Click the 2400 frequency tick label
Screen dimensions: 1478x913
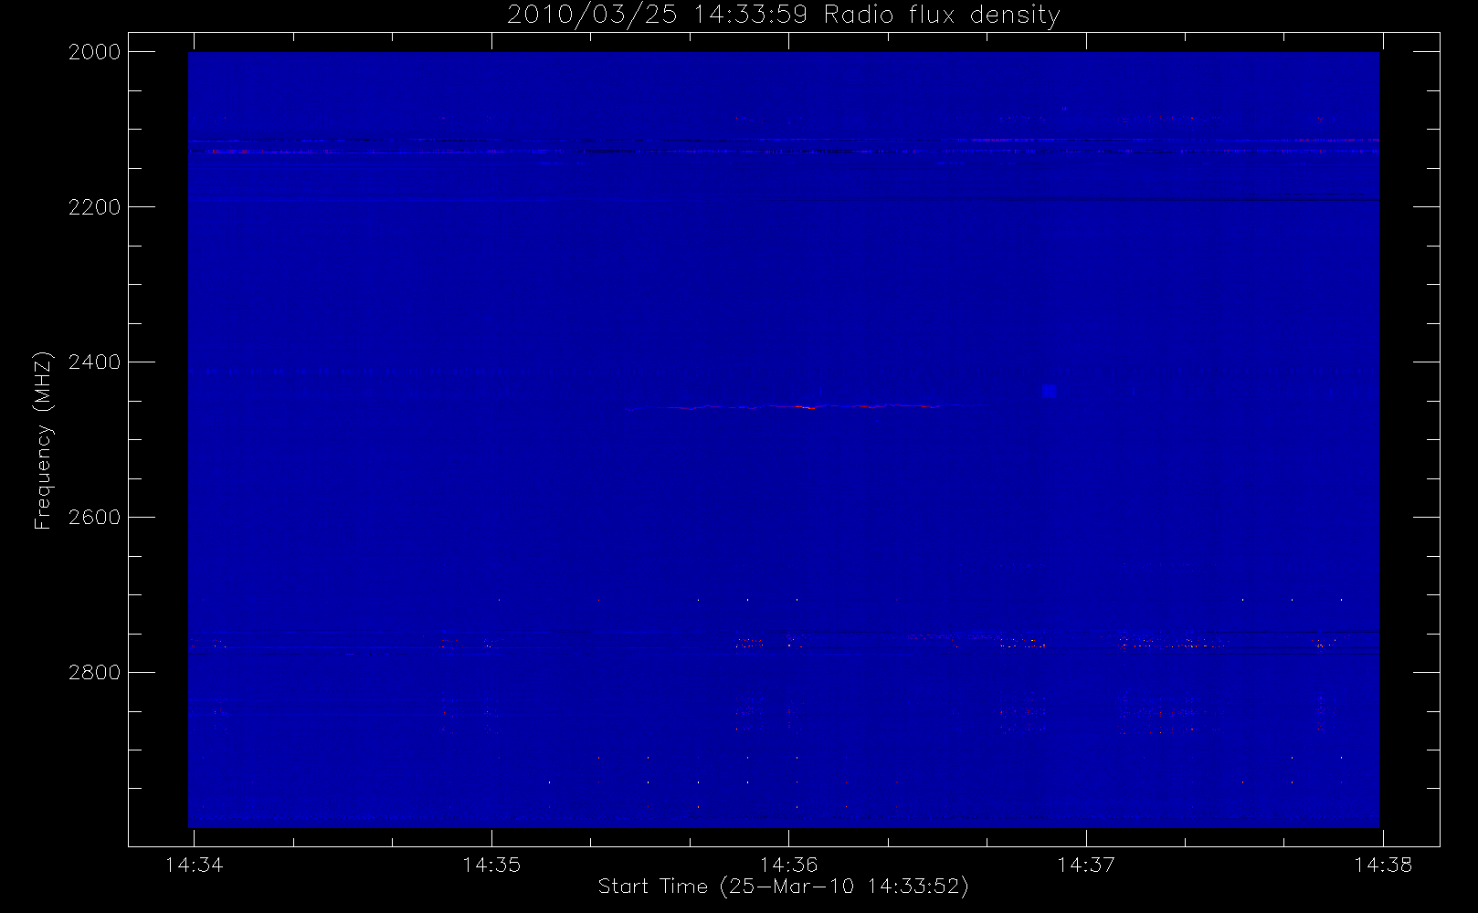(94, 362)
